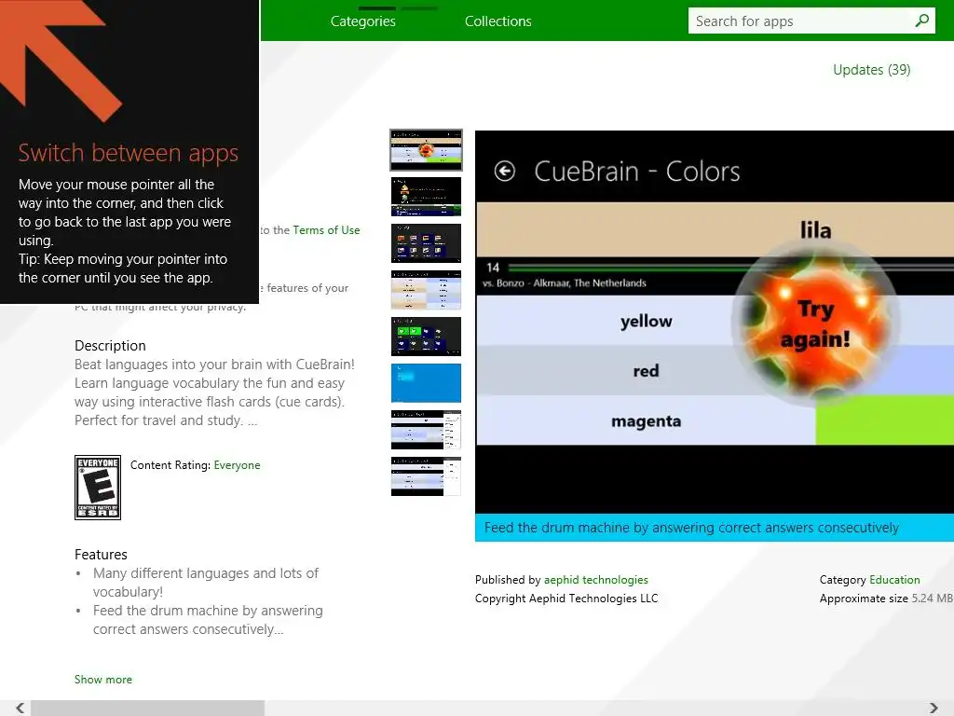Click the 'Switch between apps' tip heading
This screenshot has width=954, height=716.
[x=128, y=152]
